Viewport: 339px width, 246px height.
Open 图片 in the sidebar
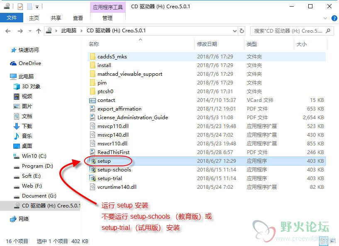(27, 106)
